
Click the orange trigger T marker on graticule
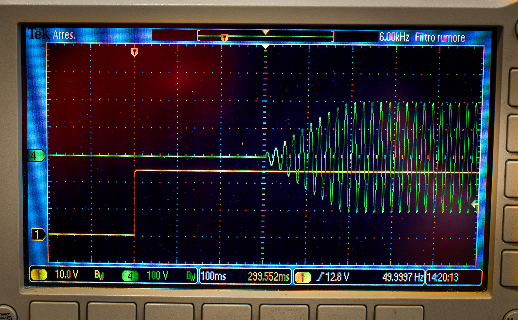point(134,52)
